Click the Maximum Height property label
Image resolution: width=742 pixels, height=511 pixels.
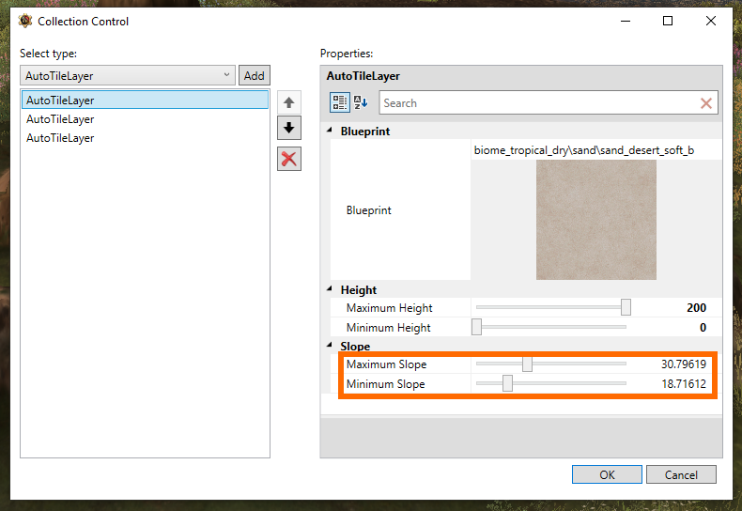click(x=389, y=307)
